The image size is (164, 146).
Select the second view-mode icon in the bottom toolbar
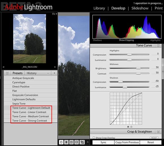tap(66, 142)
